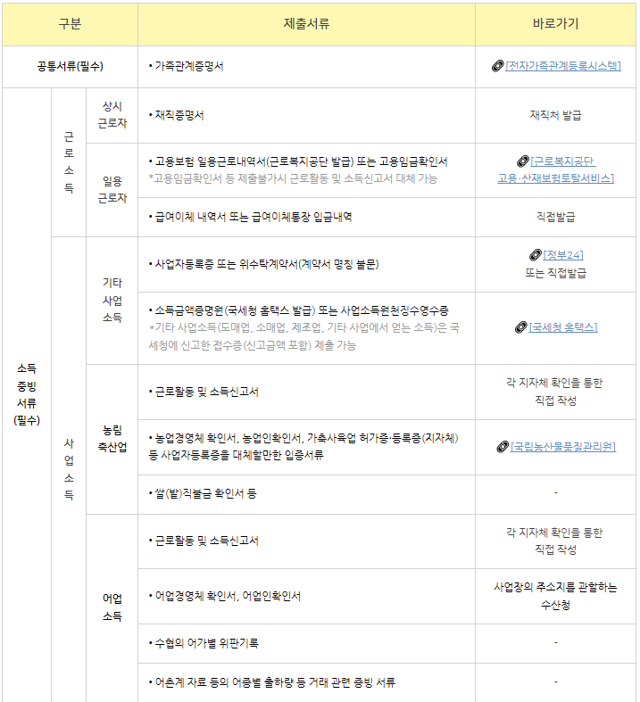Click 각 지자체 확인을 통한 직접 작성 in the 농림 축산업 section

[556, 392]
